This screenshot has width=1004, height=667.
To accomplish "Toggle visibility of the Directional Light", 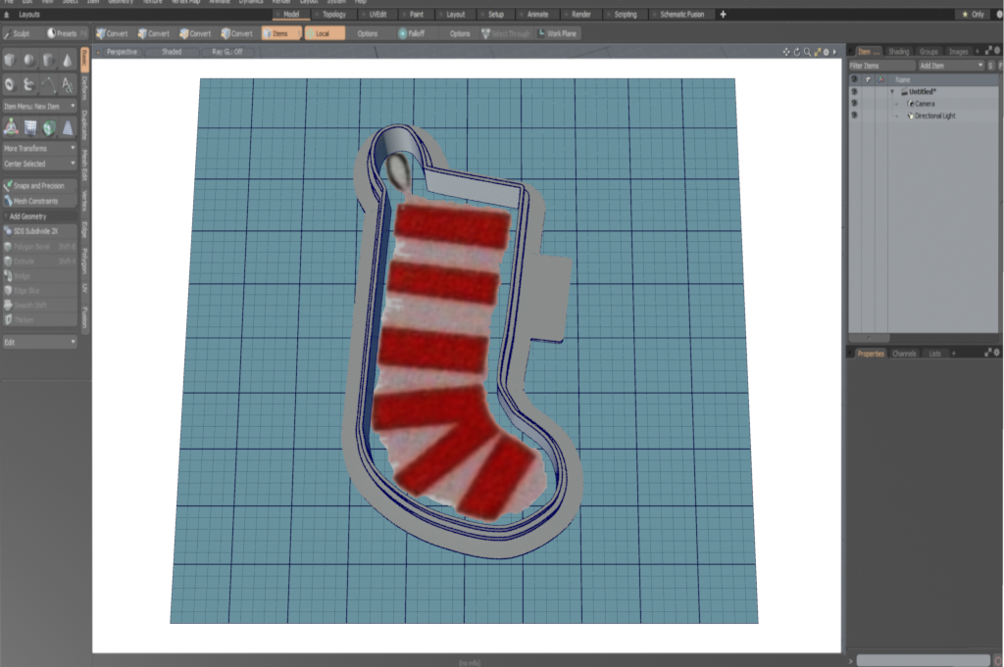I will 854,116.
